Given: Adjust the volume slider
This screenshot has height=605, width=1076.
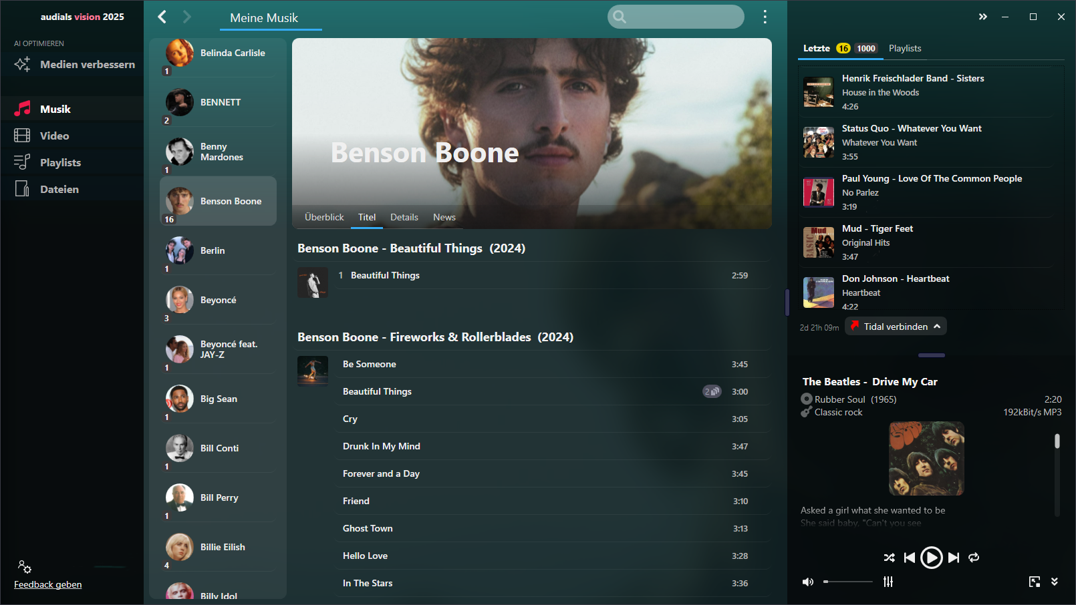Looking at the screenshot, I should coord(847,582).
